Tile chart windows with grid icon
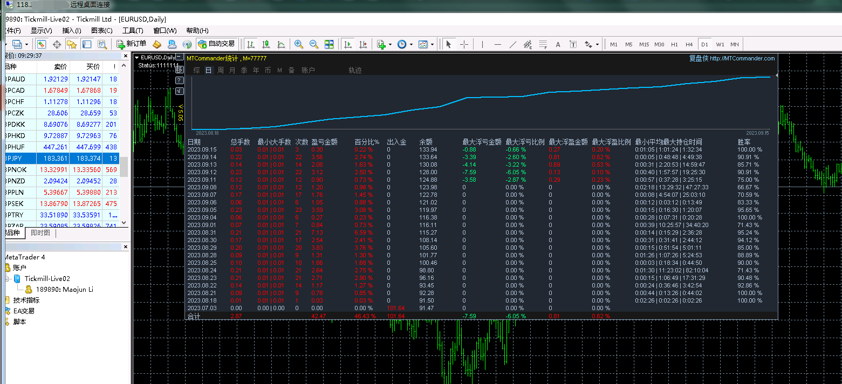Viewport: 842px width, 384px height. coord(329,44)
